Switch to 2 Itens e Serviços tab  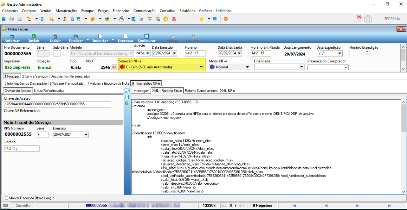coord(35,77)
